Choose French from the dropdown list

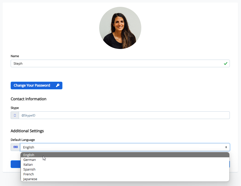125,174
